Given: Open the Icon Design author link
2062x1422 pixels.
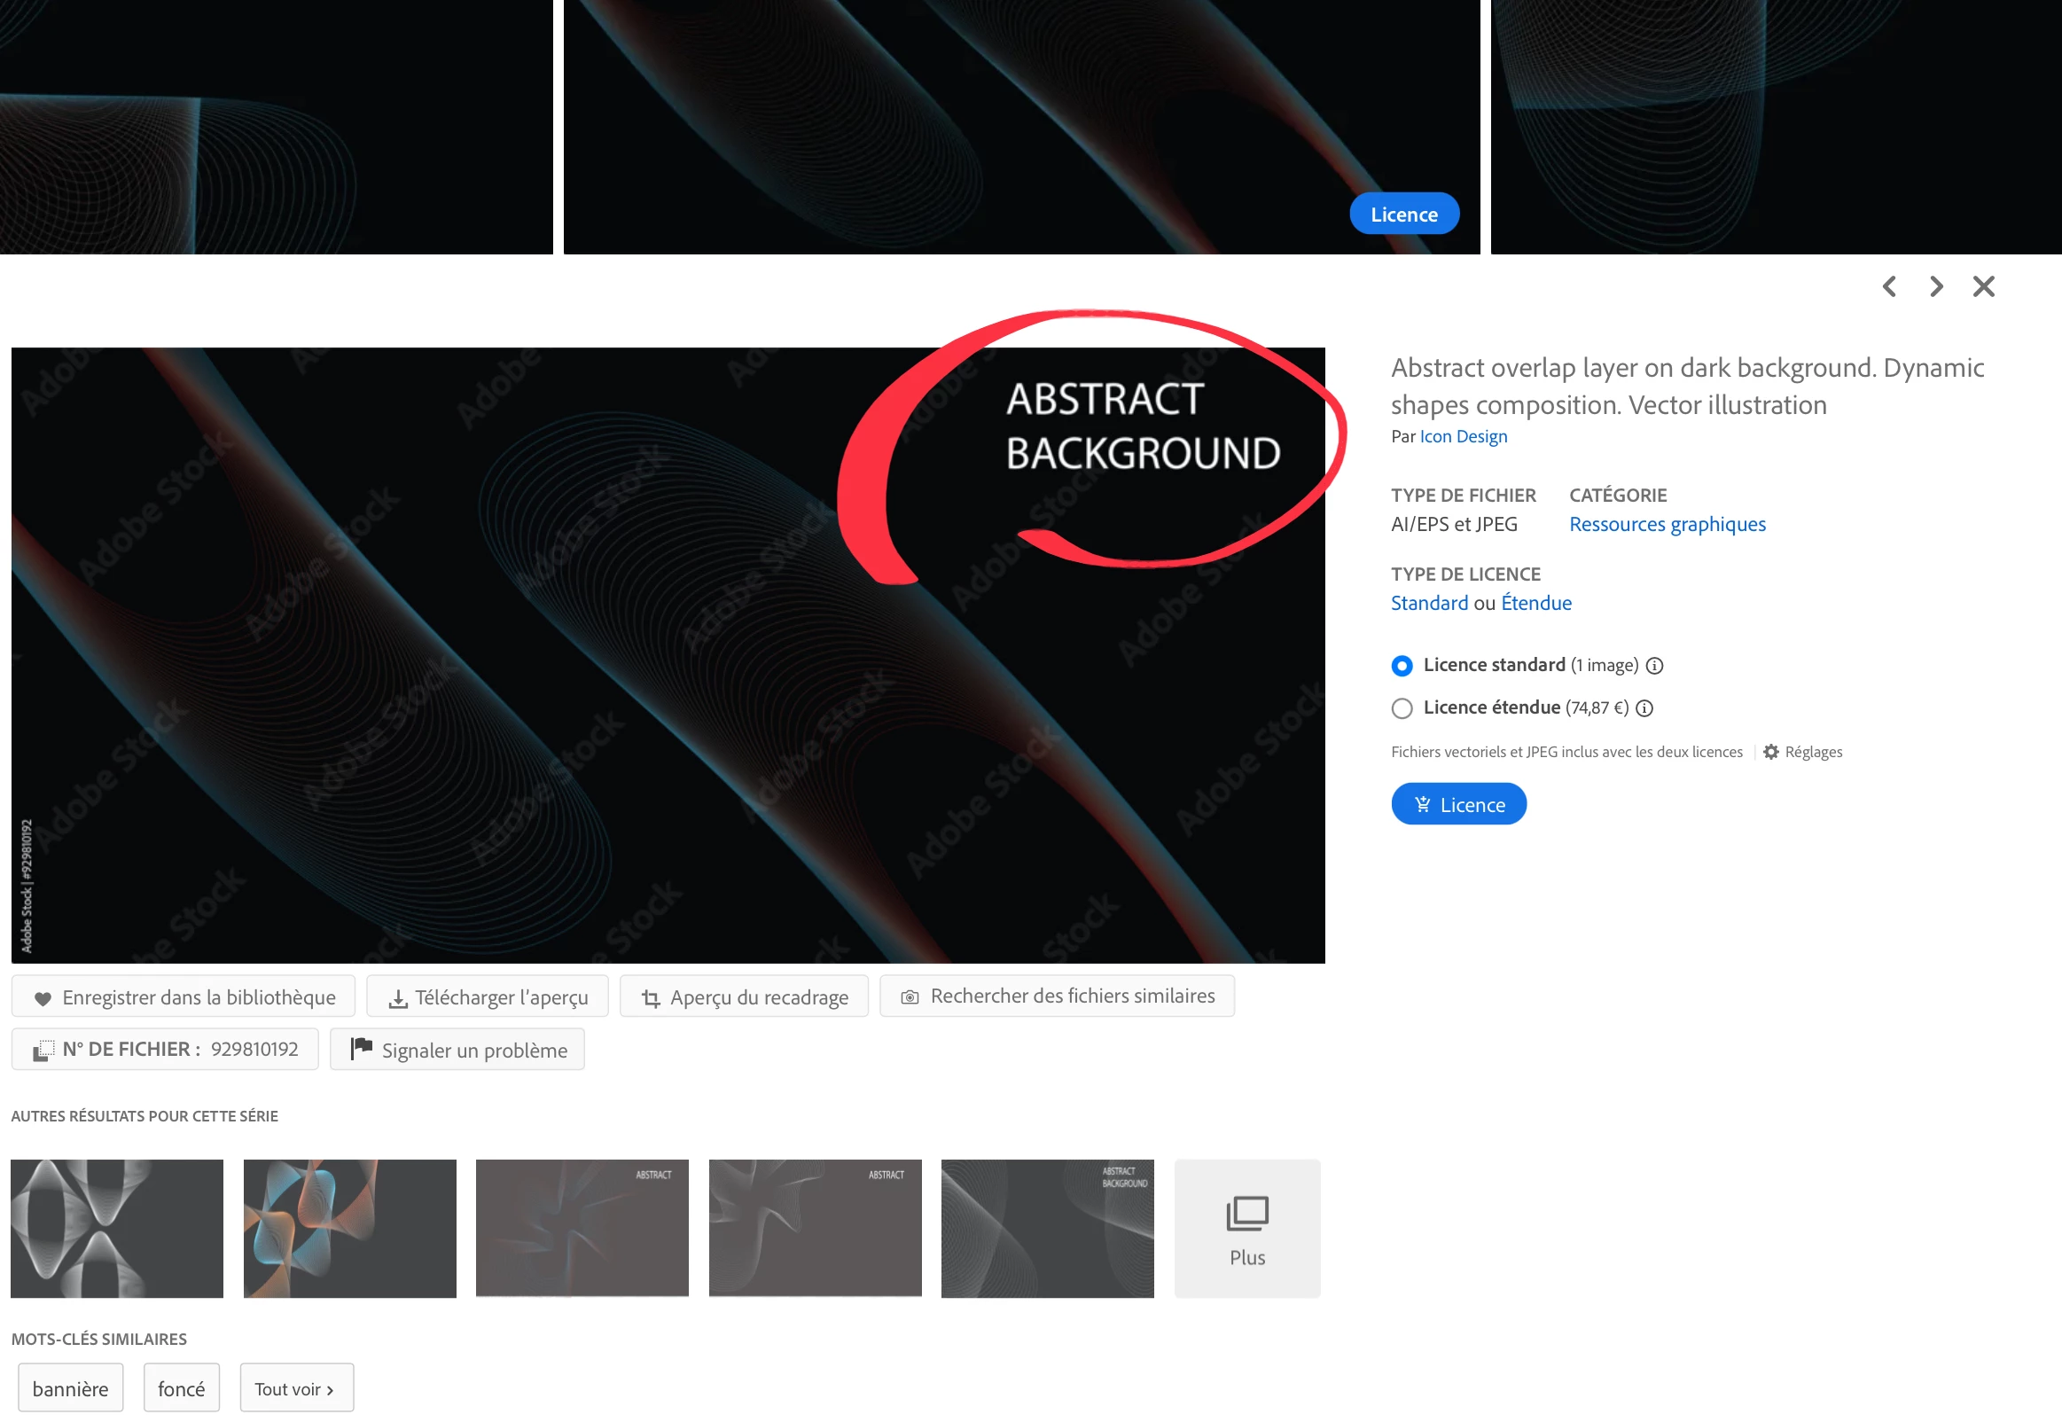Looking at the screenshot, I should coord(1463,436).
